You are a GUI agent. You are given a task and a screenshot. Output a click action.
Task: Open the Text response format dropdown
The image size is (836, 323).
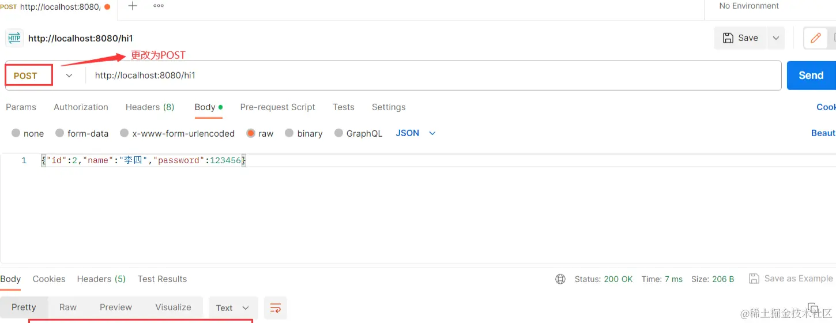tap(232, 308)
